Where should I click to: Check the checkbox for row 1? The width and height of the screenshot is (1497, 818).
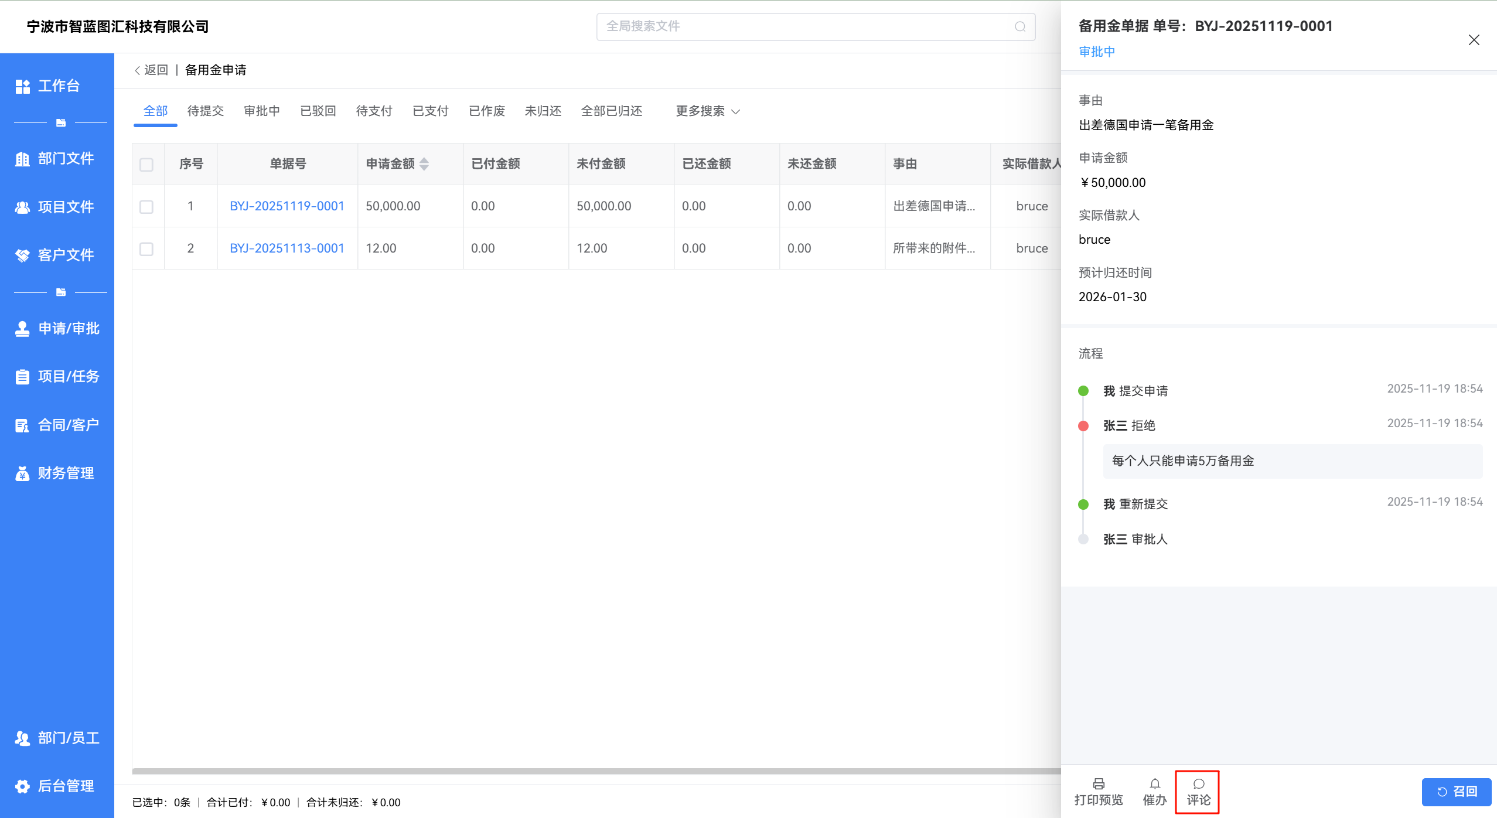coord(146,207)
